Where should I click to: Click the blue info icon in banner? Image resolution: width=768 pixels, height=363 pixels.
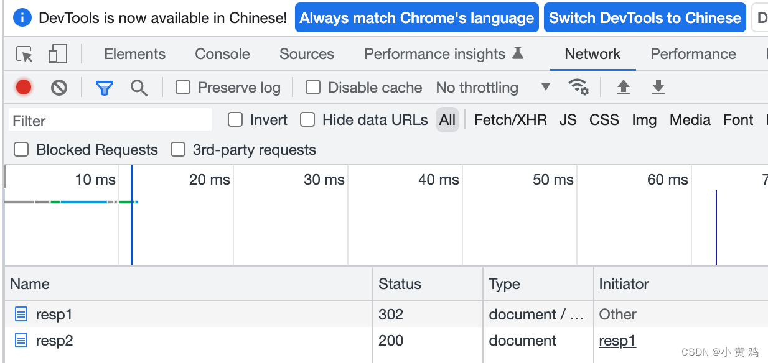(x=22, y=18)
